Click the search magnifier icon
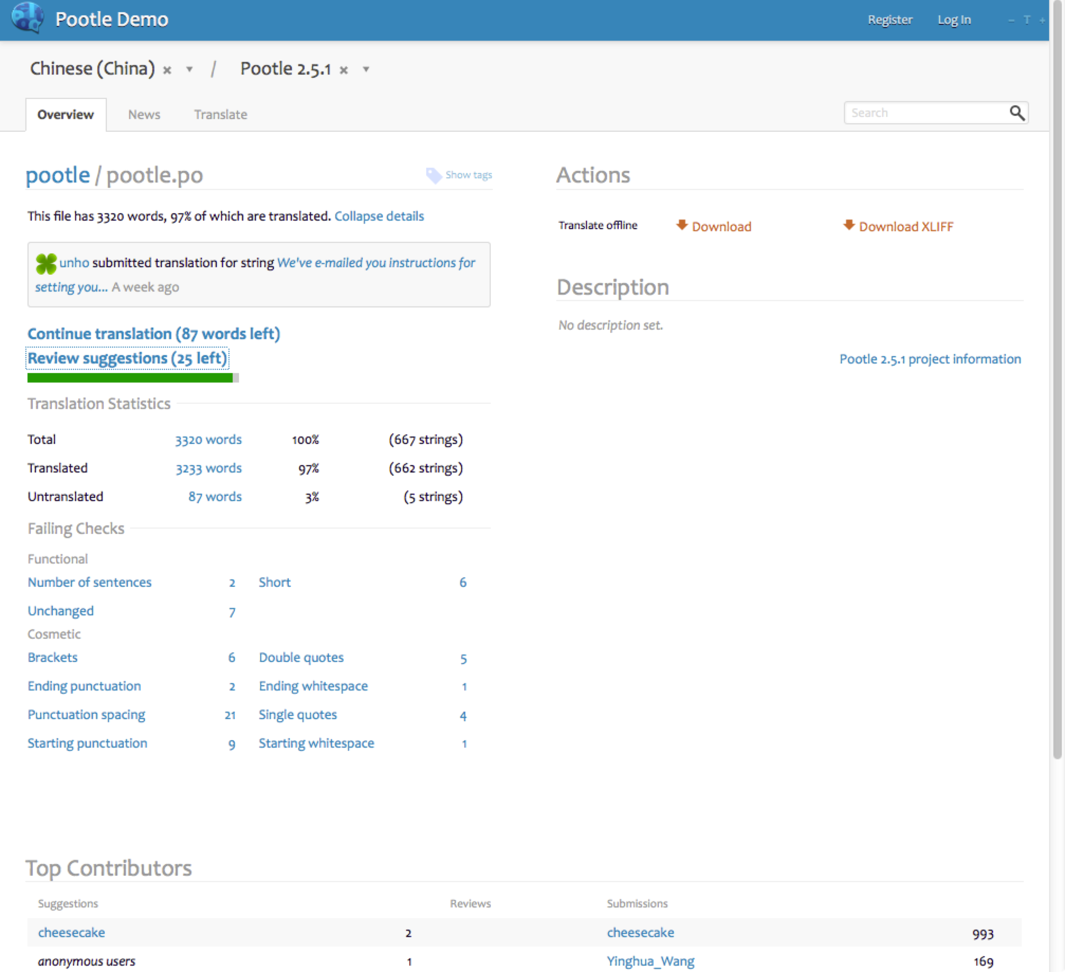 tap(1018, 113)
